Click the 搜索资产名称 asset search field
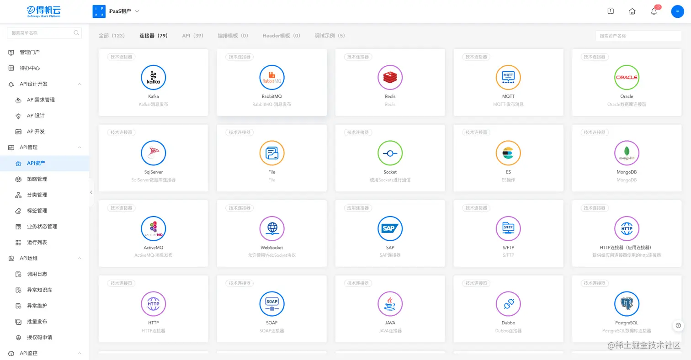Image resolution: width=691 pixels, height=360 pixels. 638,36
